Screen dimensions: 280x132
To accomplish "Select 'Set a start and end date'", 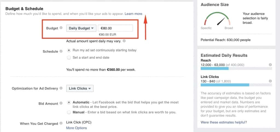I will 69,58.
